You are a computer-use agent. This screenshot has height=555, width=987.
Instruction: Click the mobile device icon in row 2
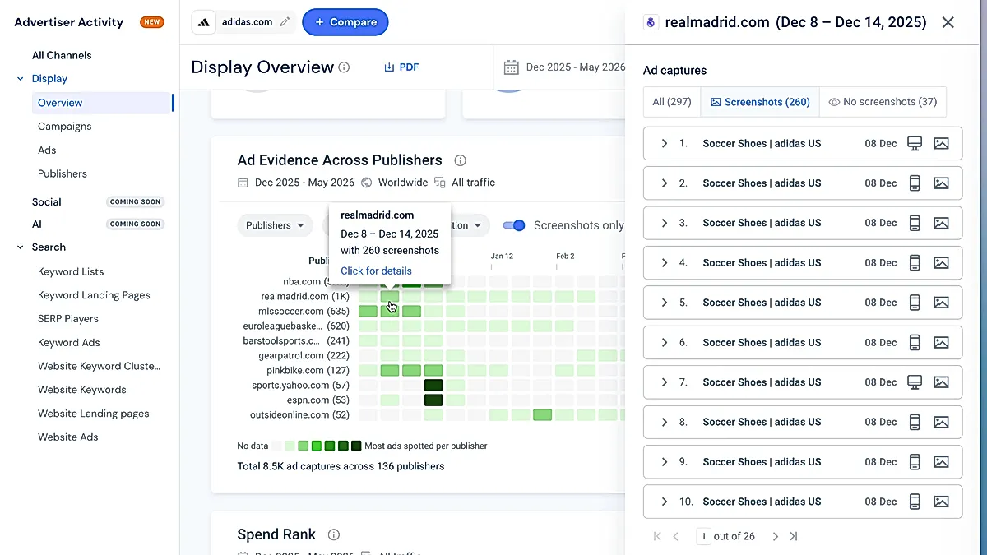click(x=914, y=183)
